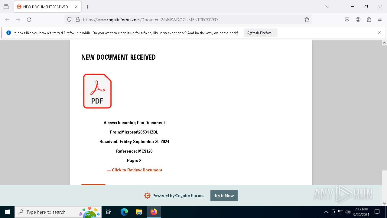
Task: Open Click to Review Document link
Action: pyautogui.click(x=134, y=170)
